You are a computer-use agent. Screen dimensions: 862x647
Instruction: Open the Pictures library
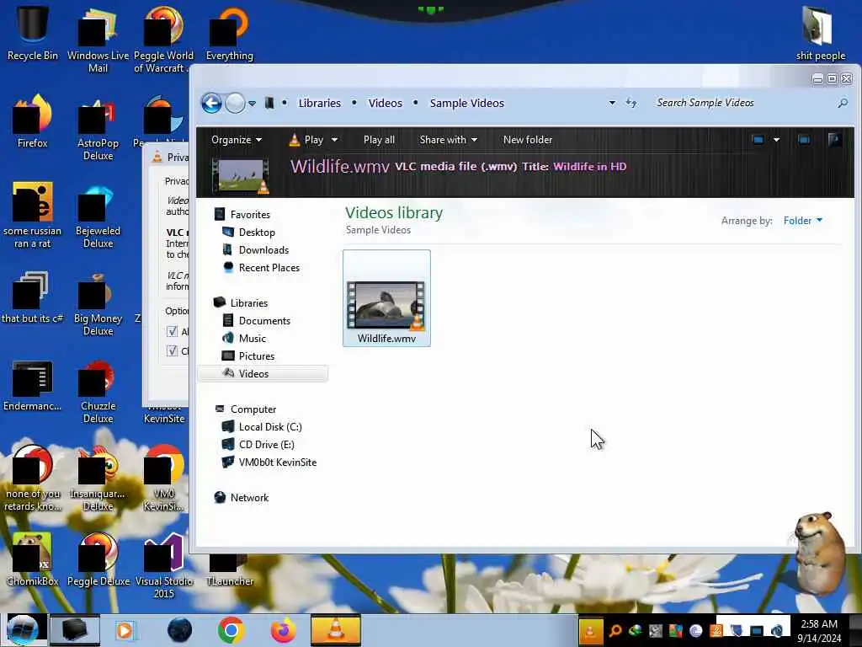(x=248, y=356)
